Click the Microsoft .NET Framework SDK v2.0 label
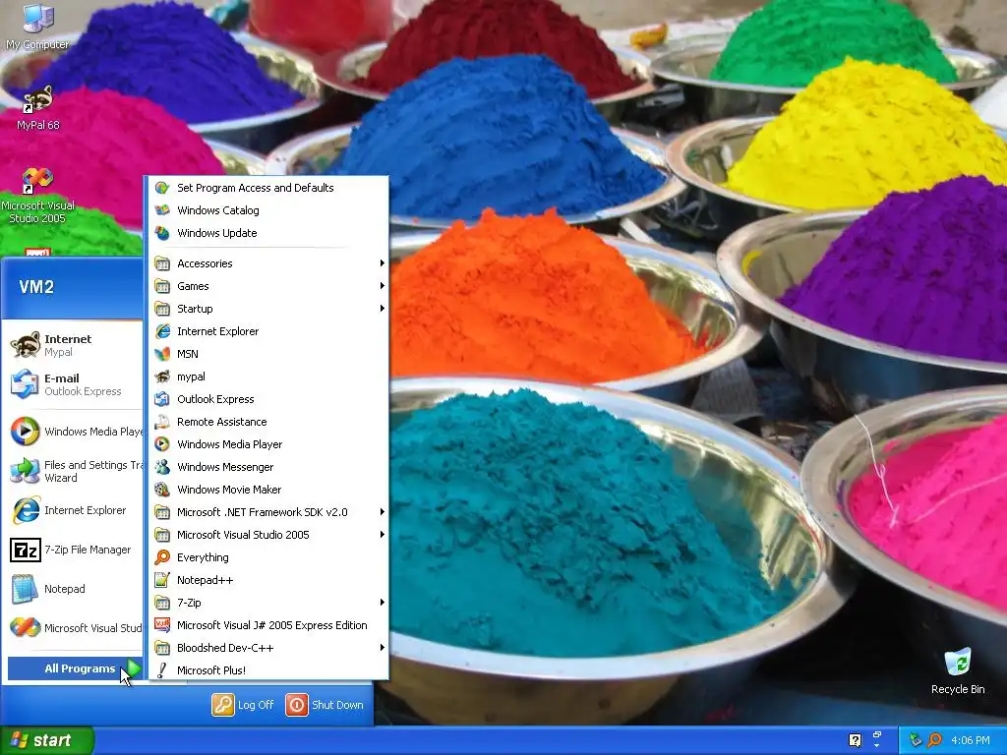This screenshot has width=1007, height=755. [262, 512]
